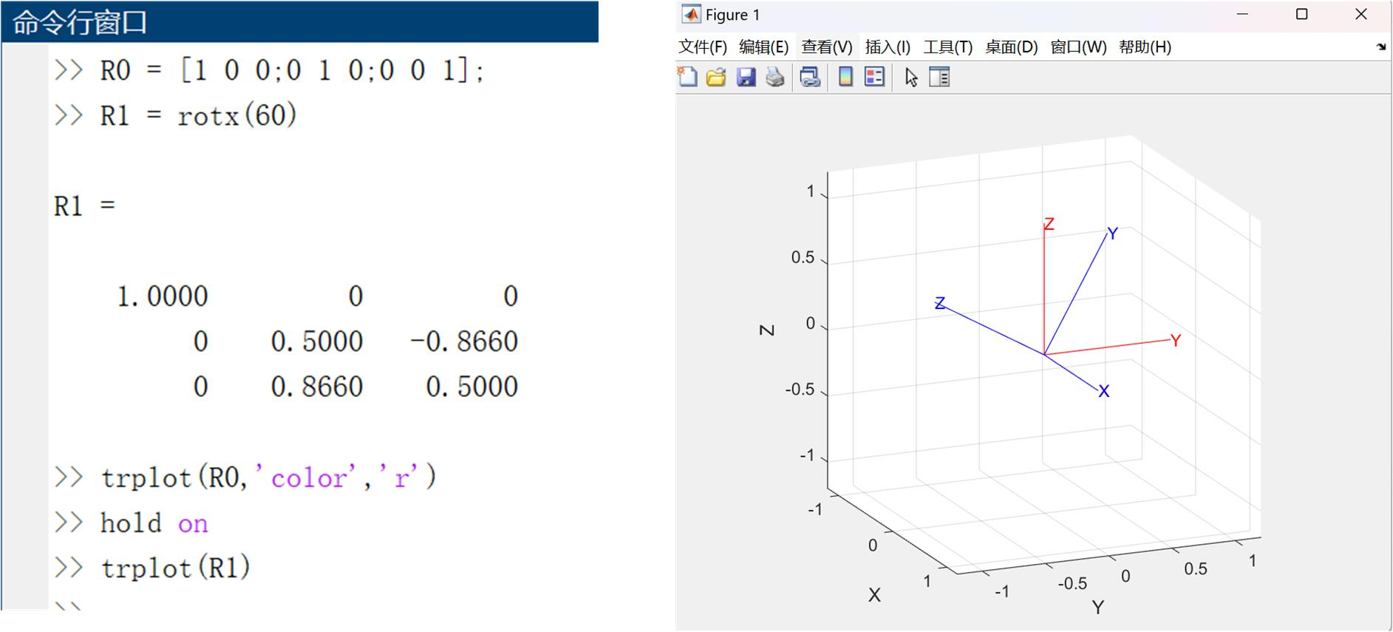The image size is (1393, 632).
Task: Open the 查看(V) menu
Action: tap(827, 47)
